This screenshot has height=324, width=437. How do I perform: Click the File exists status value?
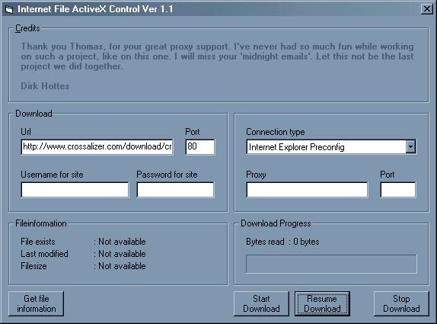coord(122,242)
